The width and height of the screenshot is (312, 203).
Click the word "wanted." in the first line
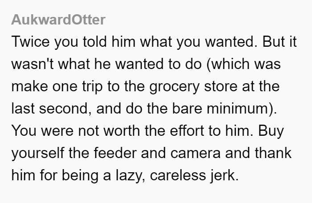tap(231, 41)
